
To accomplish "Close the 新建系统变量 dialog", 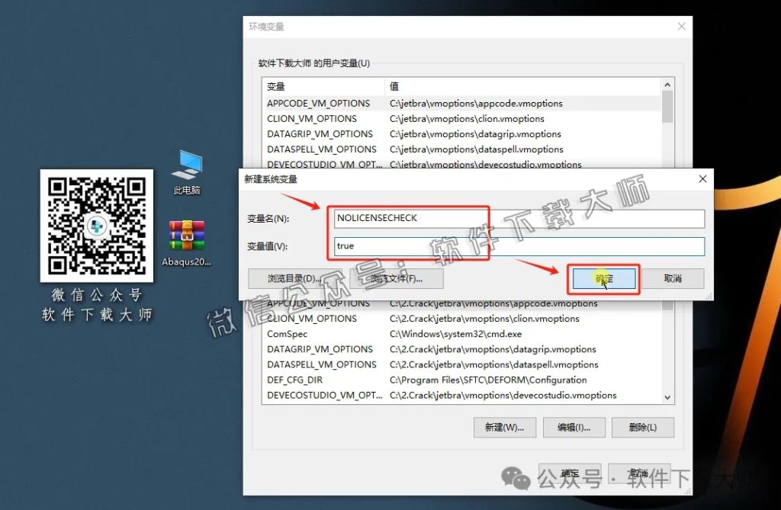I will pos(702,179).
